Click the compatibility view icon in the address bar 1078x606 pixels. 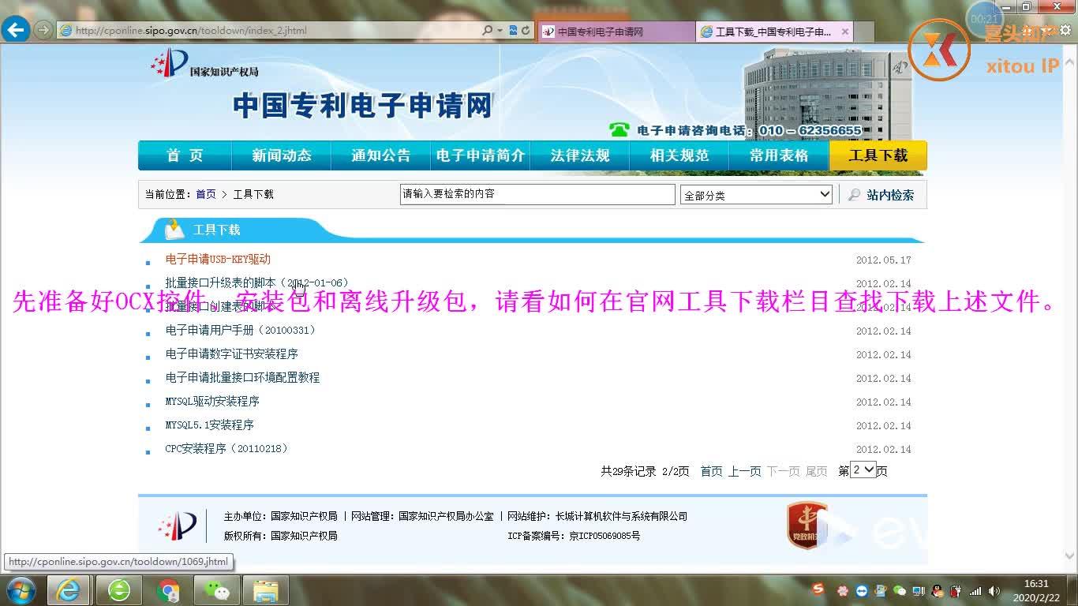click(x=514, y=31)
